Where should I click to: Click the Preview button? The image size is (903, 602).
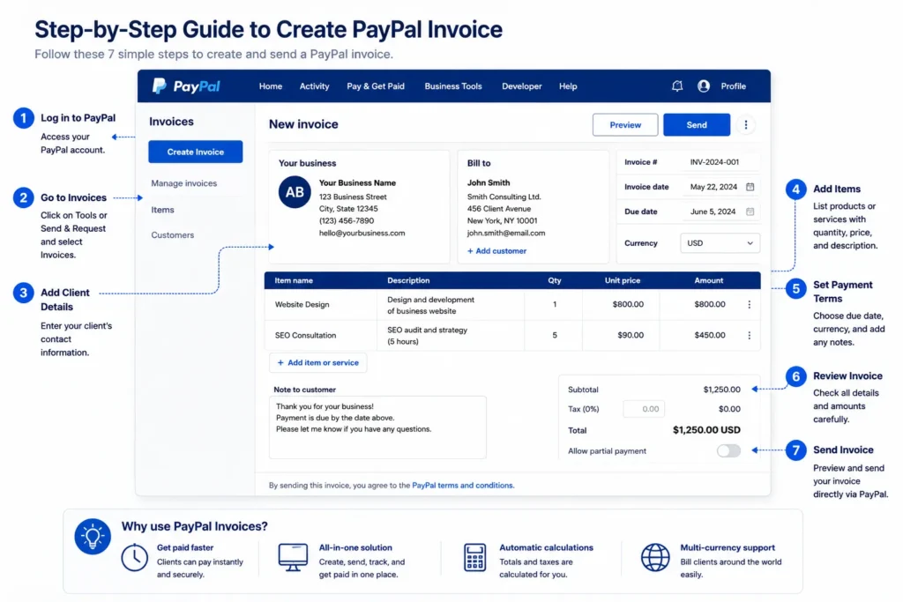(x=625, y=125)
